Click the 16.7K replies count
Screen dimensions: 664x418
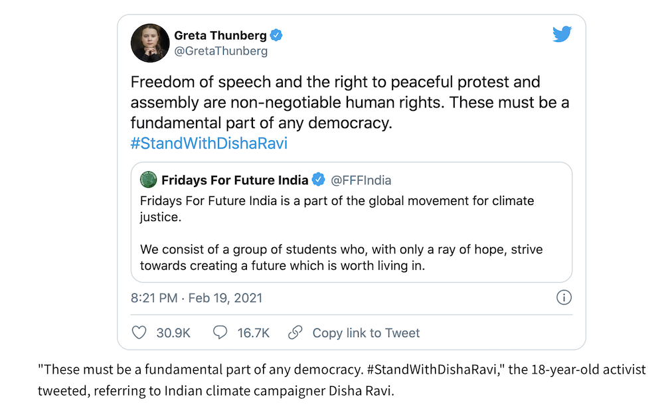(x=253, y=333)
